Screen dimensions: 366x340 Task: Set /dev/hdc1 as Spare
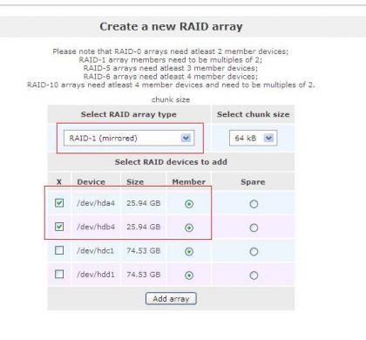pyautogui.click(x=254, y=252)
